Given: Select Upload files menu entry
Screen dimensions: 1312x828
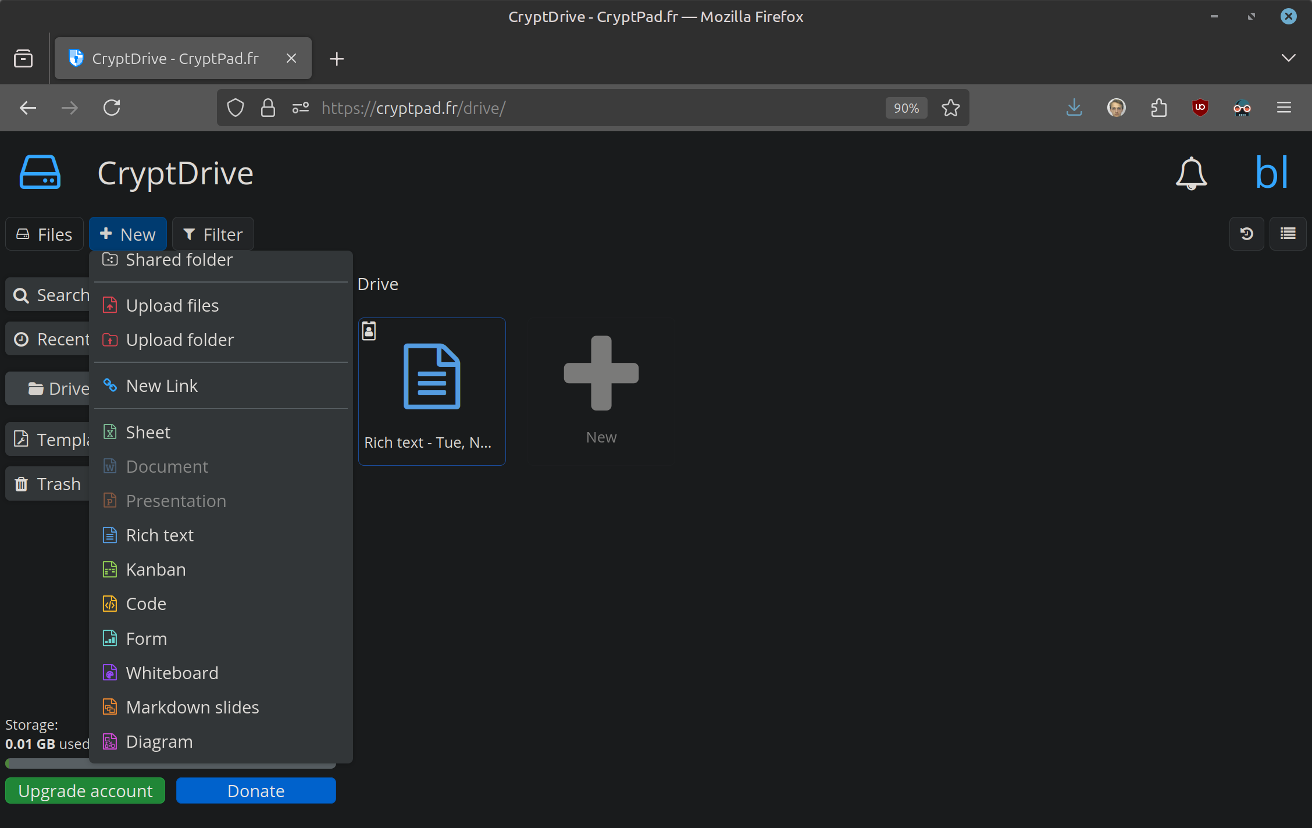Looking at the screenshot, I should click(172, 306).
